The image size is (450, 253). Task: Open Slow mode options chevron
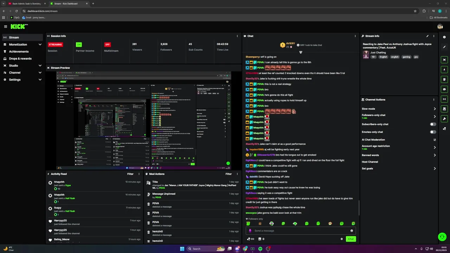[x=435, y=109]
